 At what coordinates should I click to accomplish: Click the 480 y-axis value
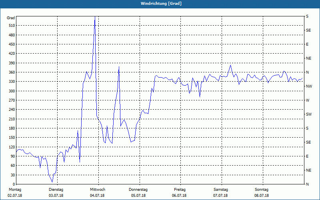12,35
